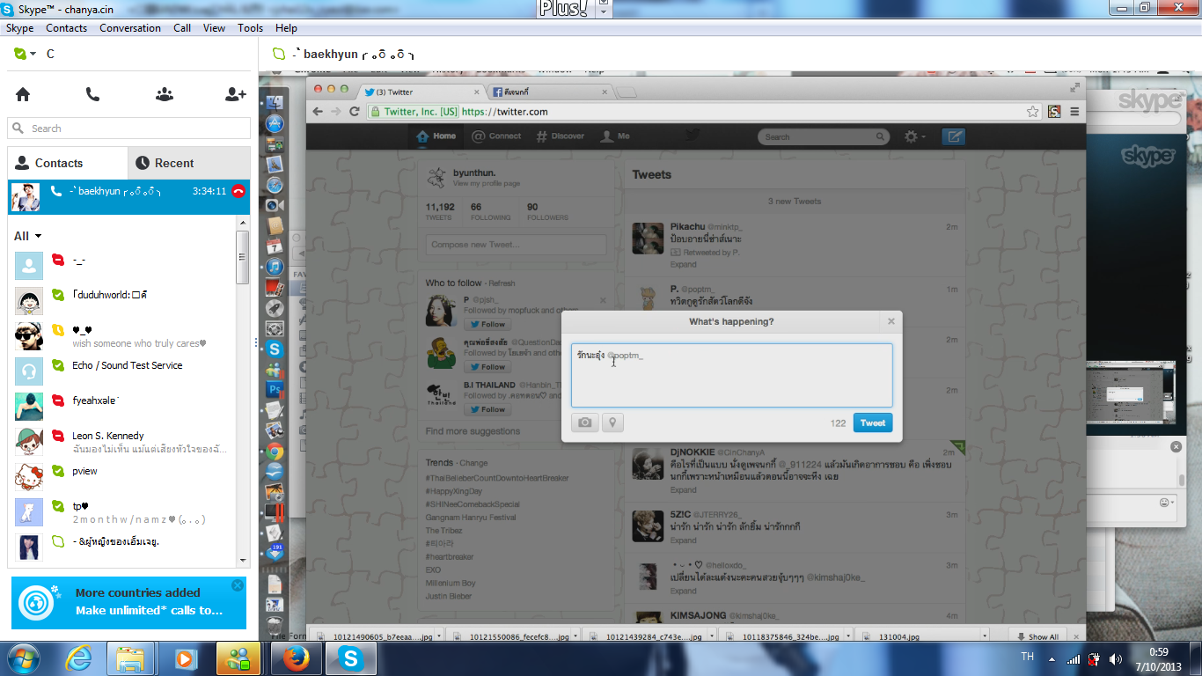Viewport: 1202px width, 676px height.
Task: Open the Skype menu
Action: (20, 28)
